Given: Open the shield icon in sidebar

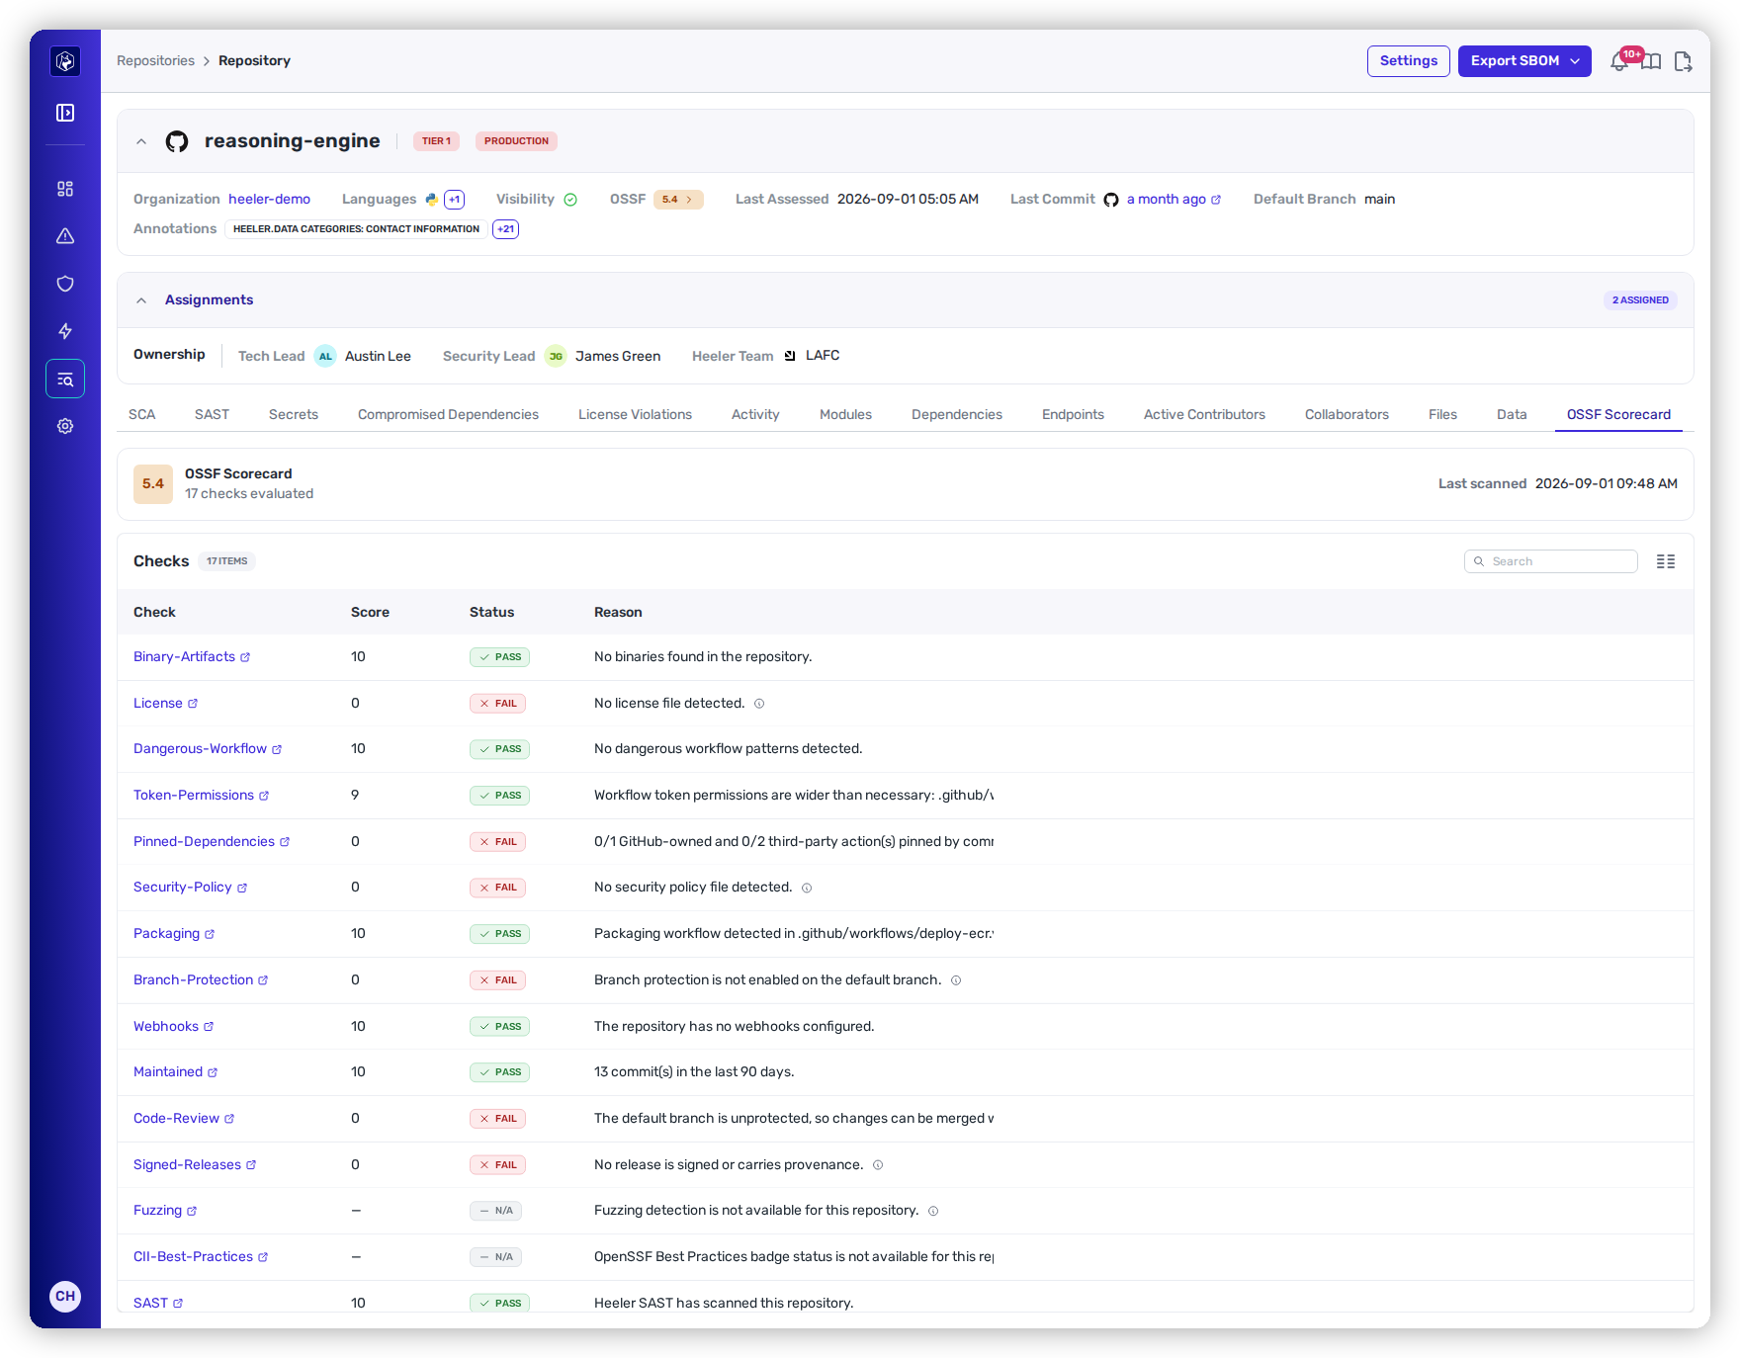Looking at the screenshot, I should (x=65, y=284).
